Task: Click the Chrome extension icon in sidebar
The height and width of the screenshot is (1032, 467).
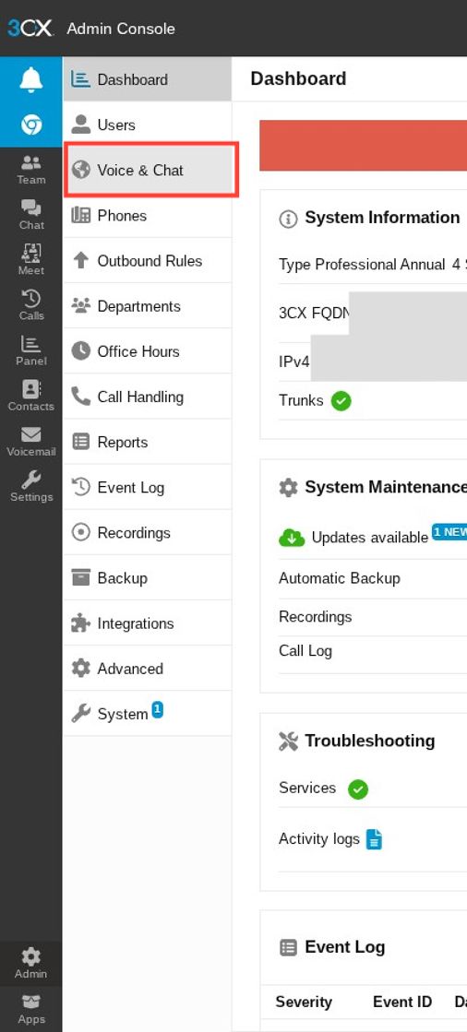Action: tap(31, 124)
